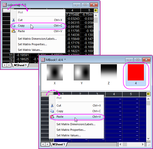Open Set Matrix Dimension/Labels in colormap menu

click(37, 39)
